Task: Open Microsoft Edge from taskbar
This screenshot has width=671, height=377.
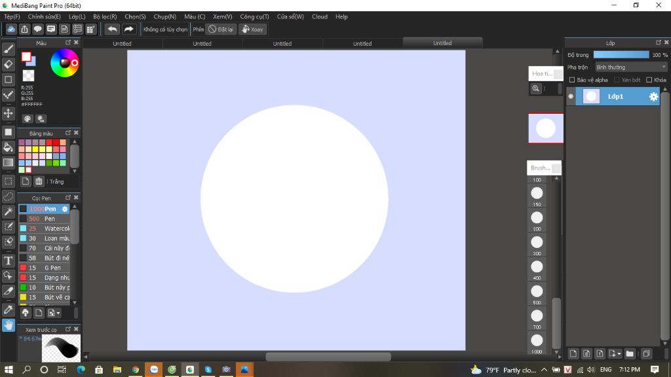Action: point(81,370)
